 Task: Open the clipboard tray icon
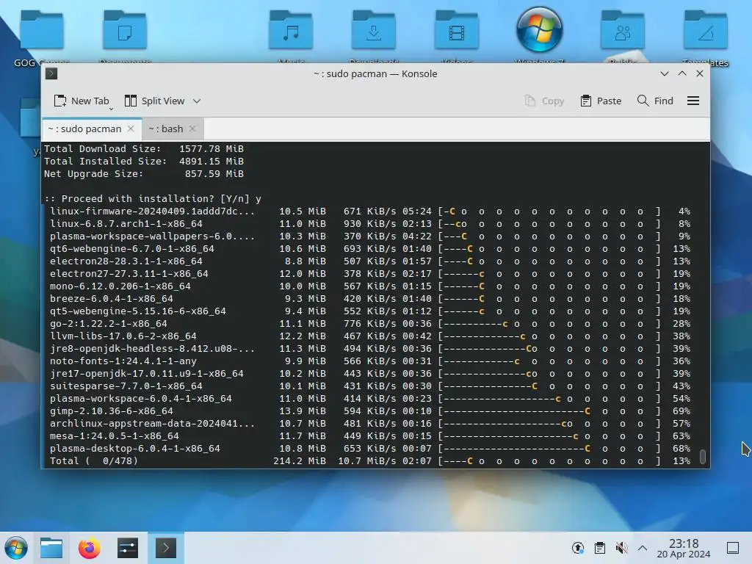599,548
